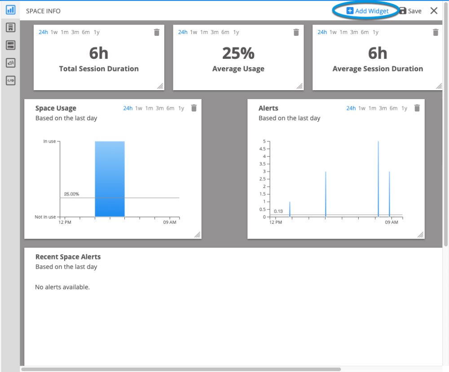The height and width of the screenshot is (372, 449).
Task: Click the announcements megaphone icon in the sidebar
Action: point(10,62)
